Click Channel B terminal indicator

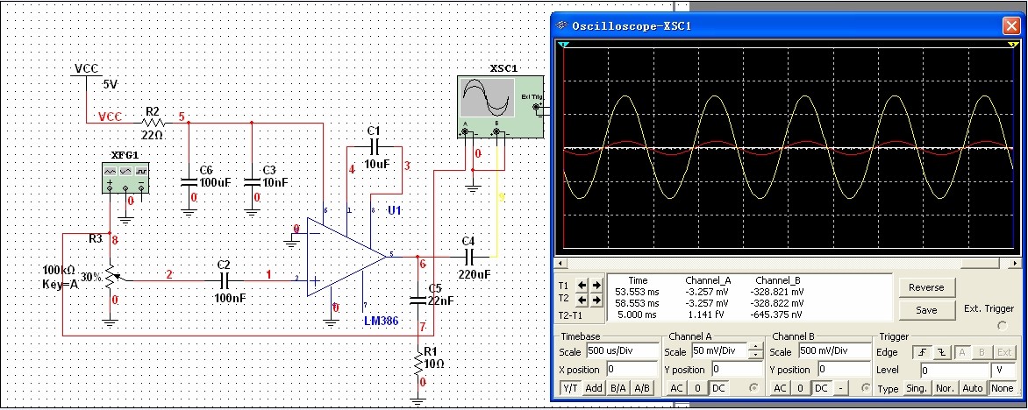tap(866, 388)
